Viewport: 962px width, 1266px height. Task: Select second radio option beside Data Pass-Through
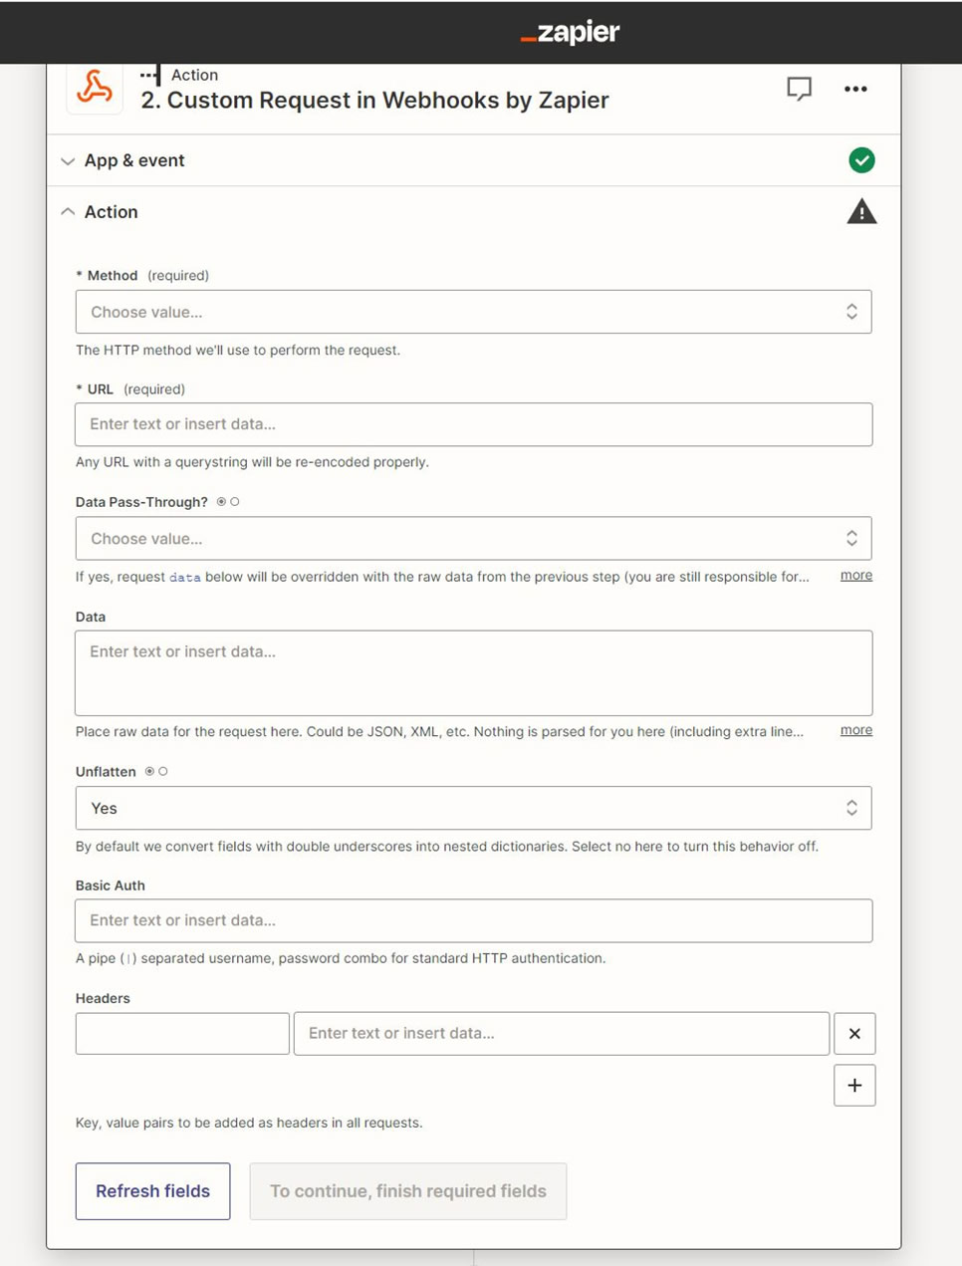click(235, 502)
